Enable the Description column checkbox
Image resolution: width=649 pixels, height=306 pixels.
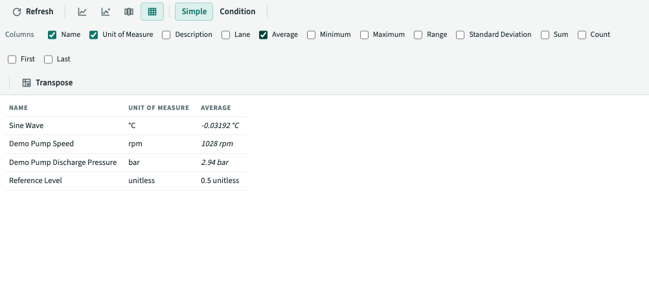pos(166,35)
